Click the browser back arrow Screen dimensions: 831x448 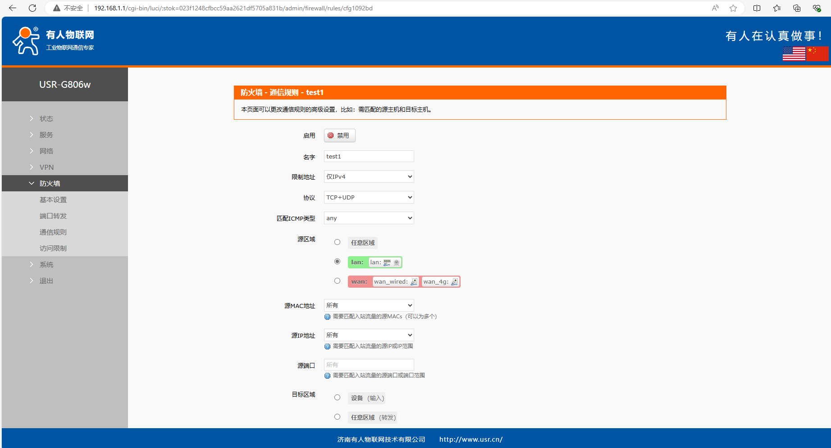pyautogui.click(x=13, y=8)
